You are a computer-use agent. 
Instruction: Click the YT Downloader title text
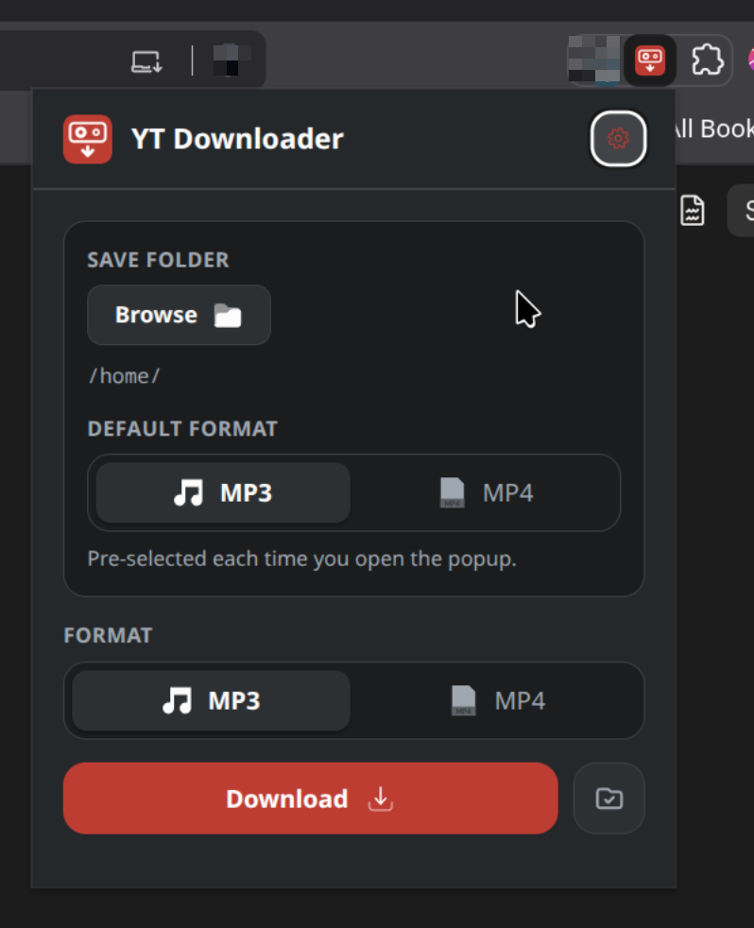coord(237,139)
